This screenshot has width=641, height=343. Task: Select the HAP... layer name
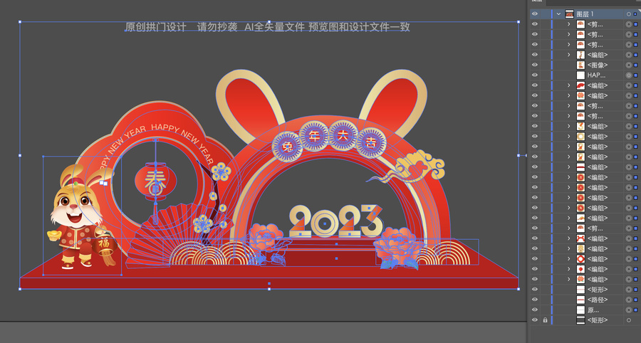tap(596, 75)
